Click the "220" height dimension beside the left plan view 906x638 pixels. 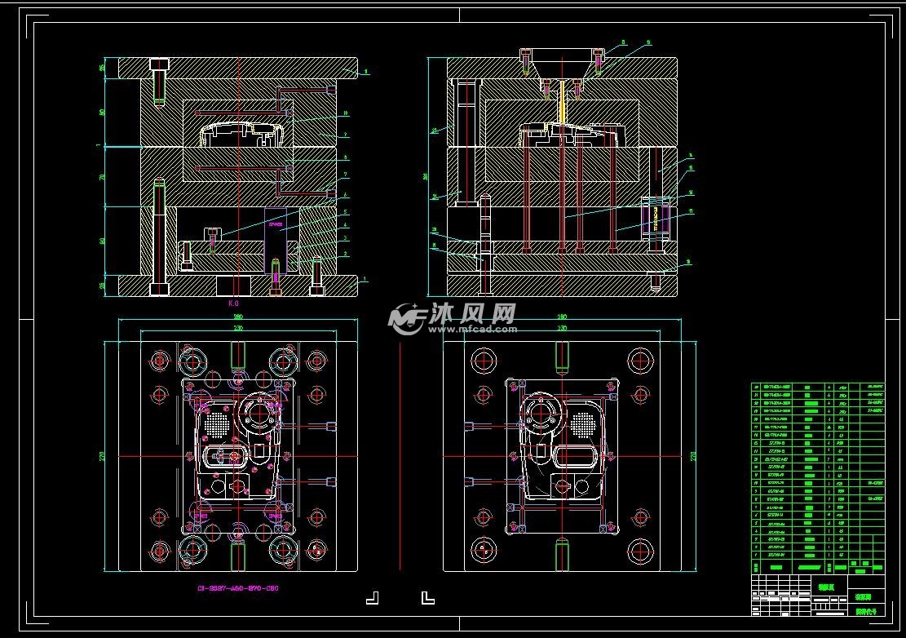[102, 457]
